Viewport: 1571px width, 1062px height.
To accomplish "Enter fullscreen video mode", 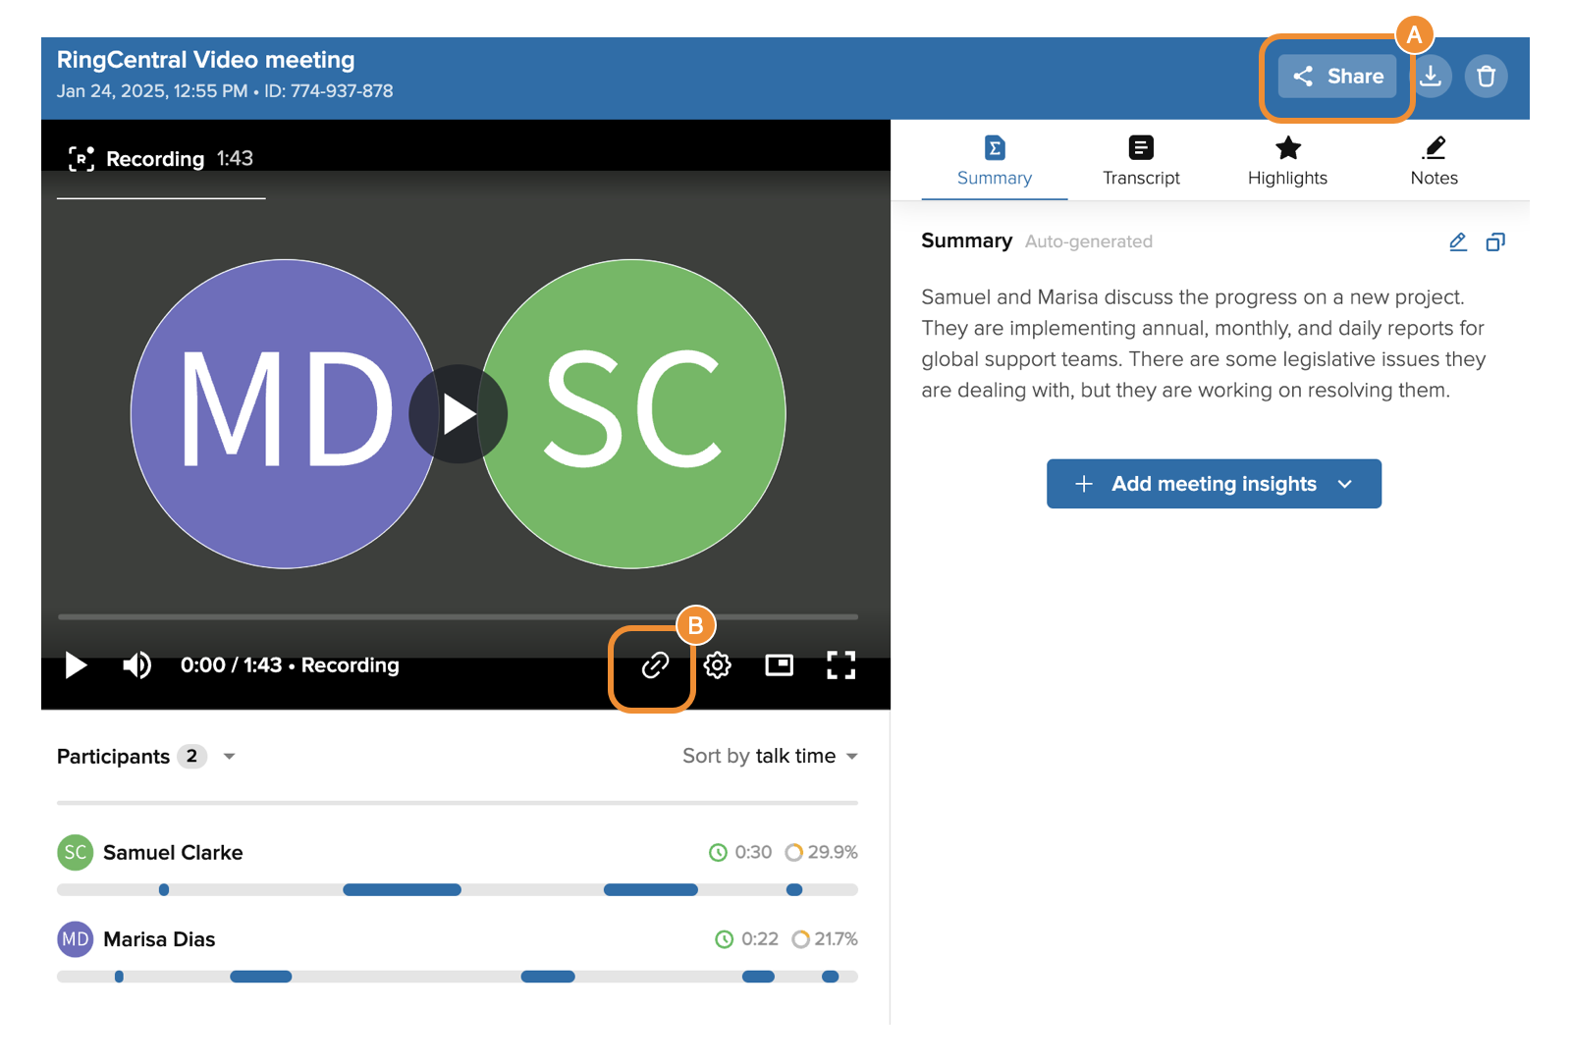I will (840, 665).
